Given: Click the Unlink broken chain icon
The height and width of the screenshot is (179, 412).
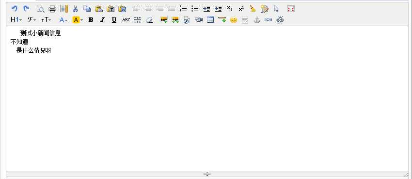Looking at the screenshot, I should point(280,20).
